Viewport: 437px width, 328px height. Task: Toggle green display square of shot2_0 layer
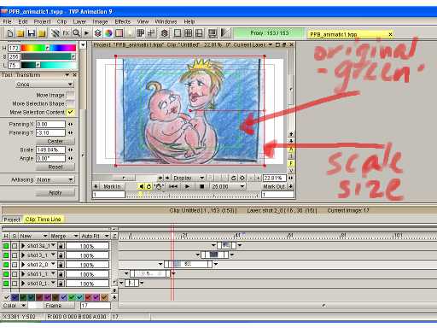tap(6, 265)
